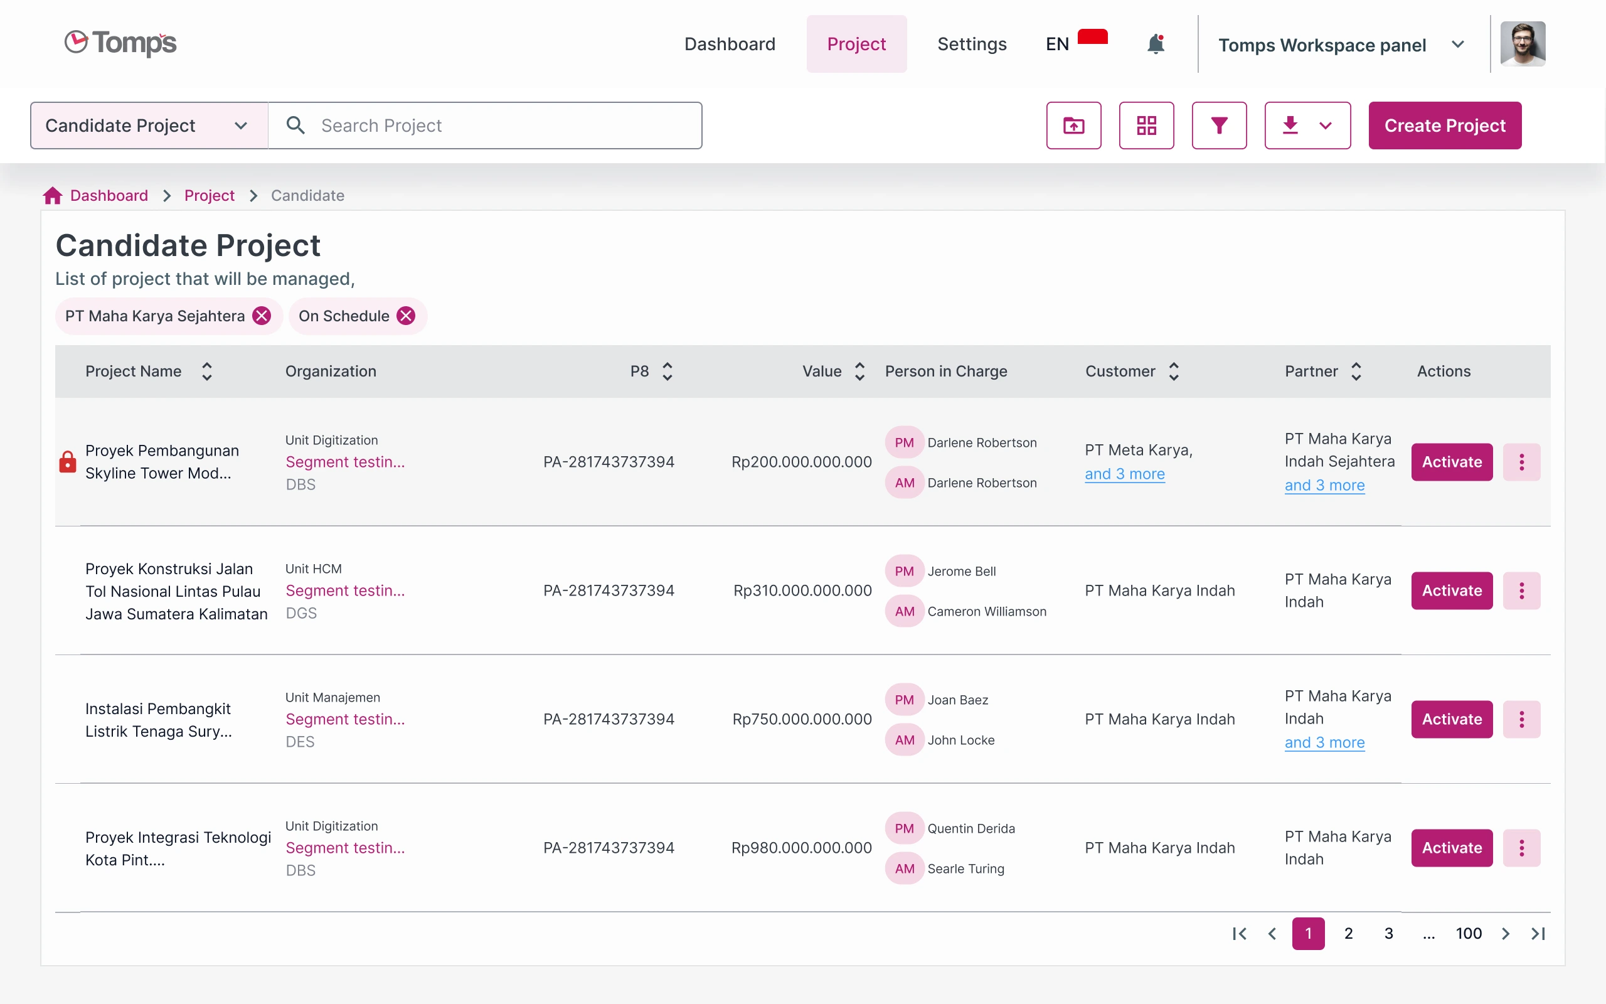
Task: Click the home icon in the breadcrumb
Action: tap(52, 195)
